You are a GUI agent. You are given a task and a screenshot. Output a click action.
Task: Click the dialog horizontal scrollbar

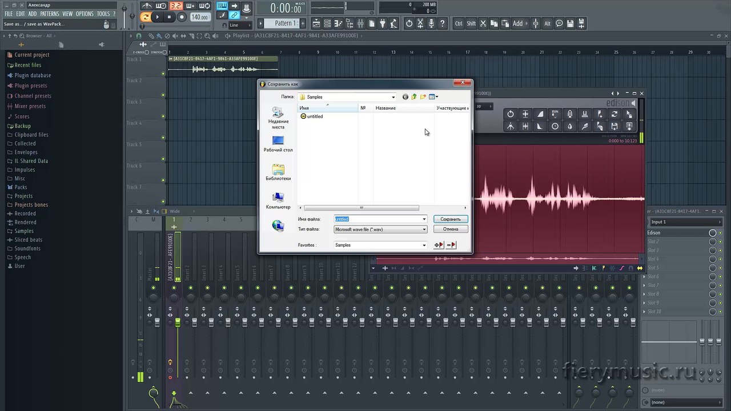tap(362, 208)
